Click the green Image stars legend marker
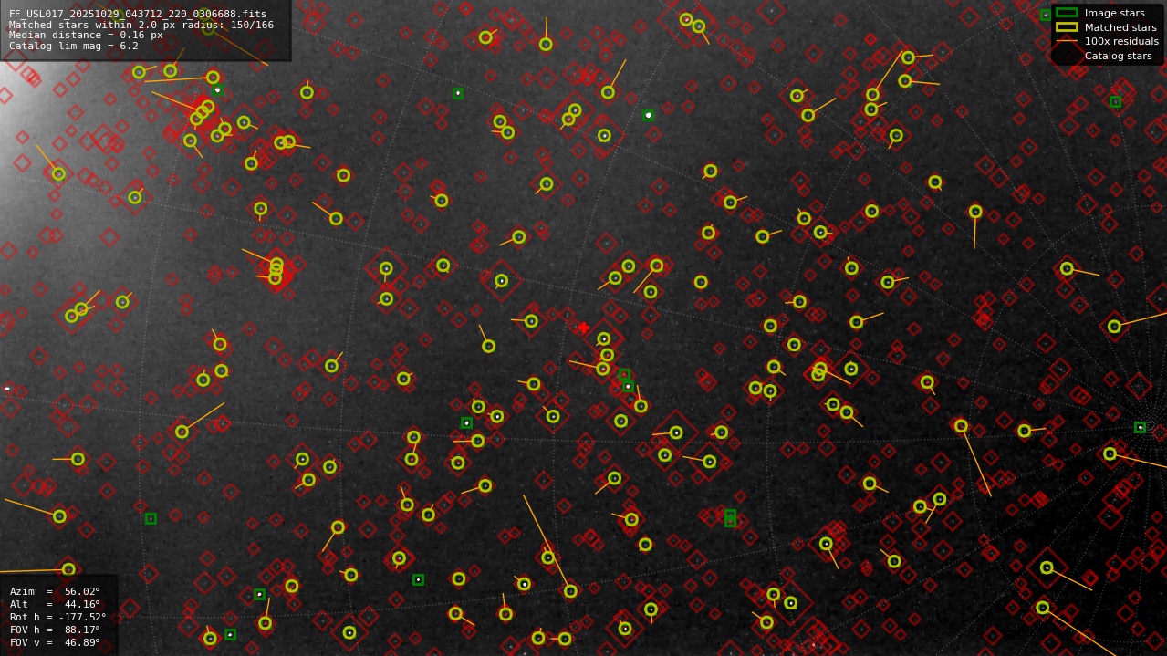1167x656 pixels. coord(1067,13)
